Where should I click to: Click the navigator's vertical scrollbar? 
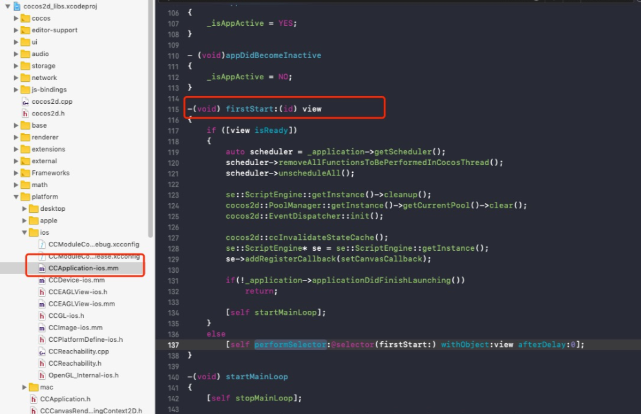click(x=151, y=118)
